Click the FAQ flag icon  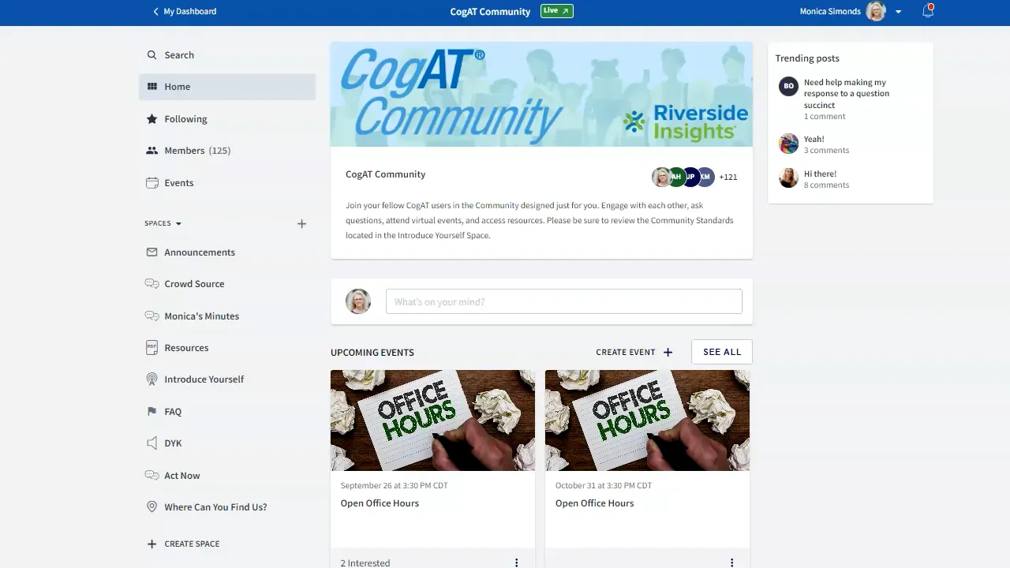click(x=151, y=412)
